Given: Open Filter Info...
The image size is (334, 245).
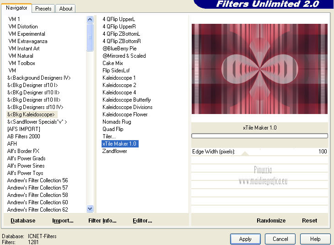Looking at the screenshot, I should (102, 220).
